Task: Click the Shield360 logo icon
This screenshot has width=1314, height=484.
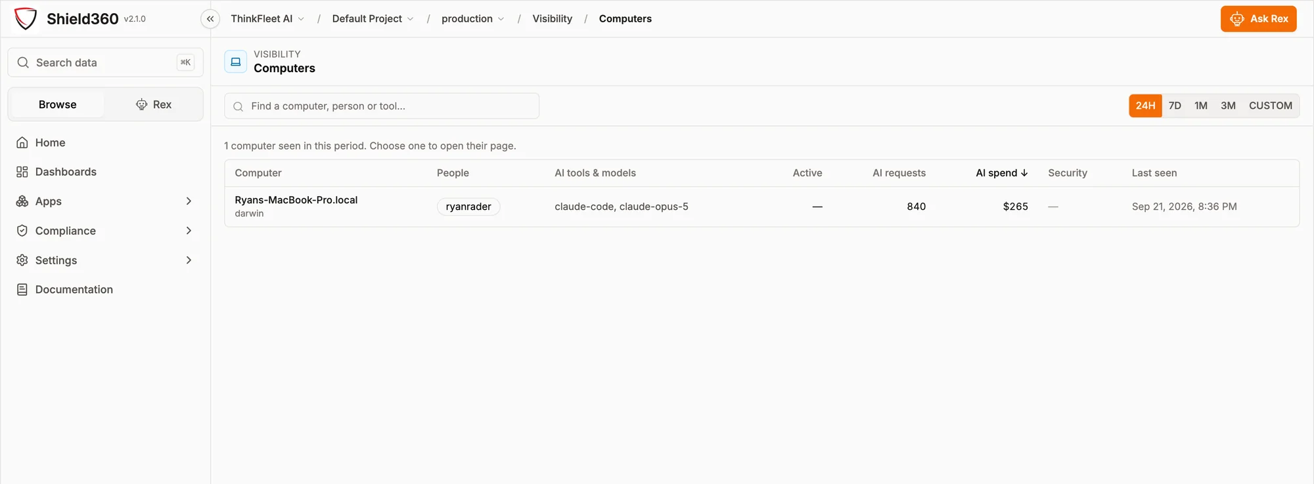Action: pyautogui.click(x=26, y=18)
